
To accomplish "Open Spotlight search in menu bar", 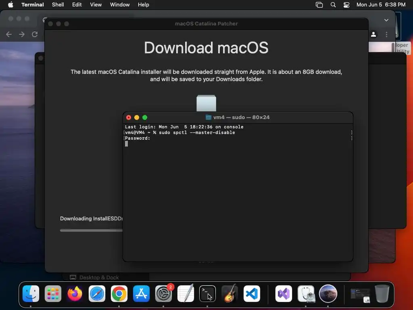I will click(x=333, y=5).
